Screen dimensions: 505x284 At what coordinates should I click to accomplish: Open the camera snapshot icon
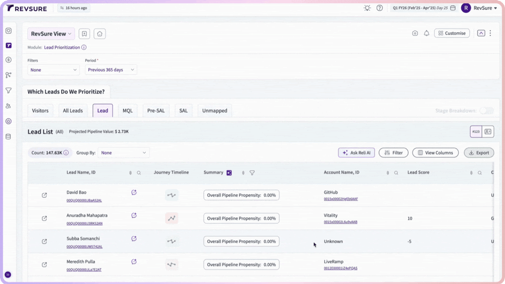(x=415, y=33)
